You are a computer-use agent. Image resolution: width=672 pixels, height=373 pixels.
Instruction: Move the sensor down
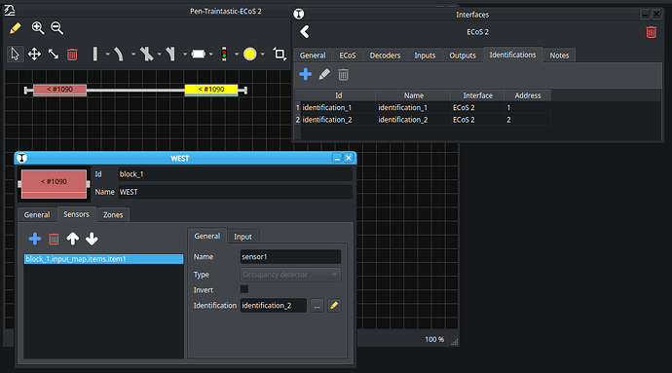92,239
